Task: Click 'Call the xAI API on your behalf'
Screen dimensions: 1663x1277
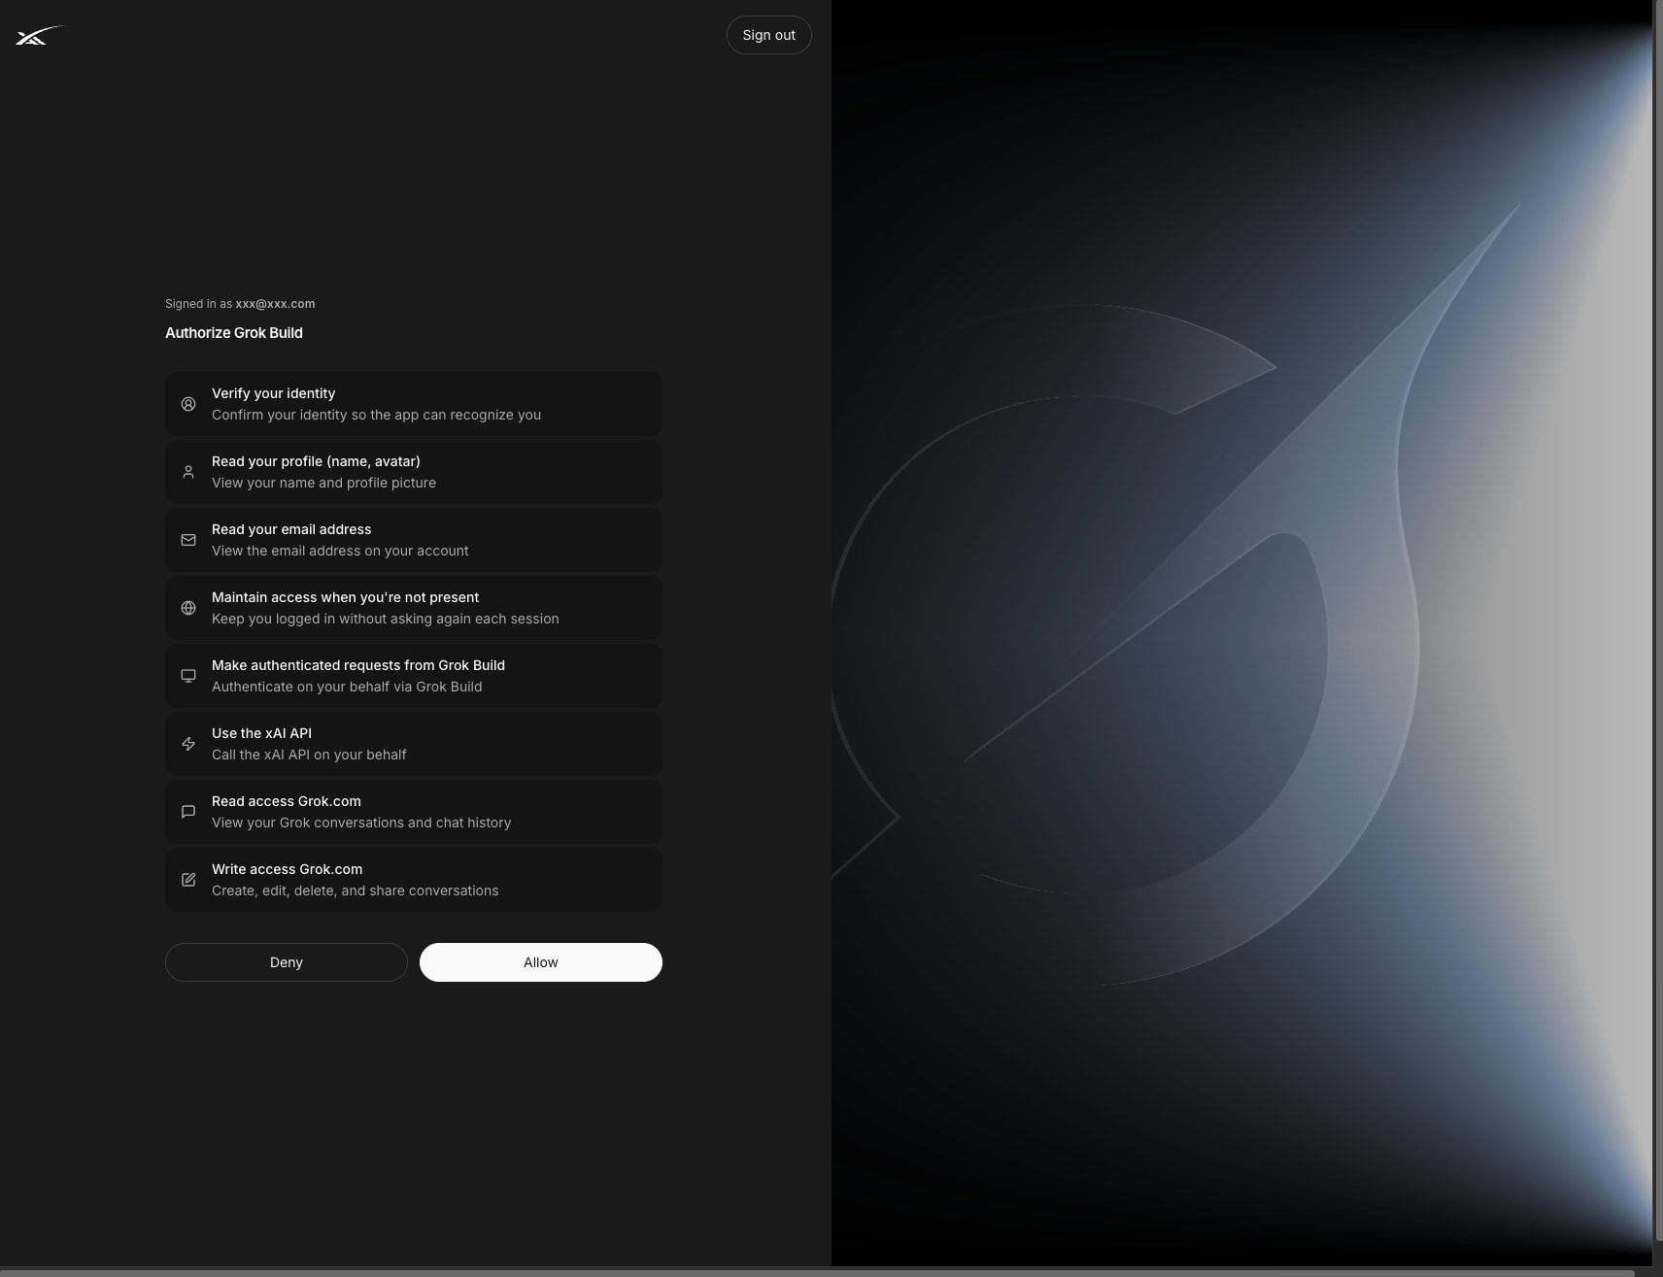Action: (x=309, y=755)
